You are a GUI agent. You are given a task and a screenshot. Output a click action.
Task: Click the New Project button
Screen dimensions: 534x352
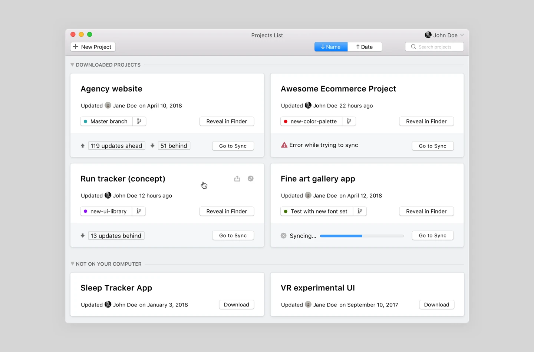click(93, 47)
